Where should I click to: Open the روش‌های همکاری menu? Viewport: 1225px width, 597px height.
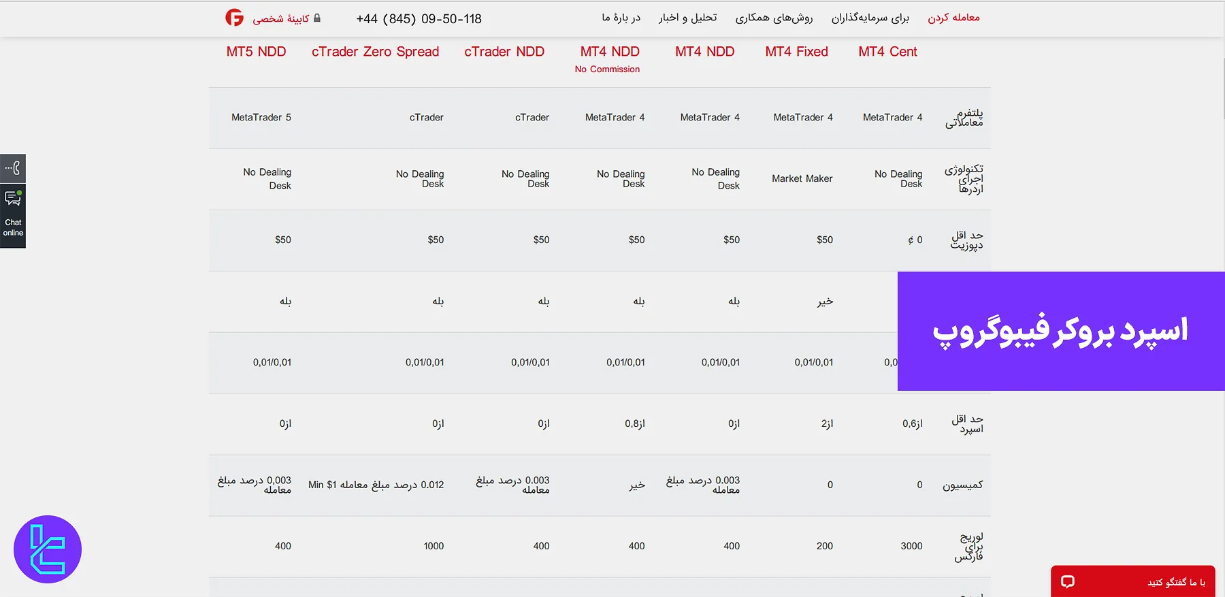[x=774, y=18]
